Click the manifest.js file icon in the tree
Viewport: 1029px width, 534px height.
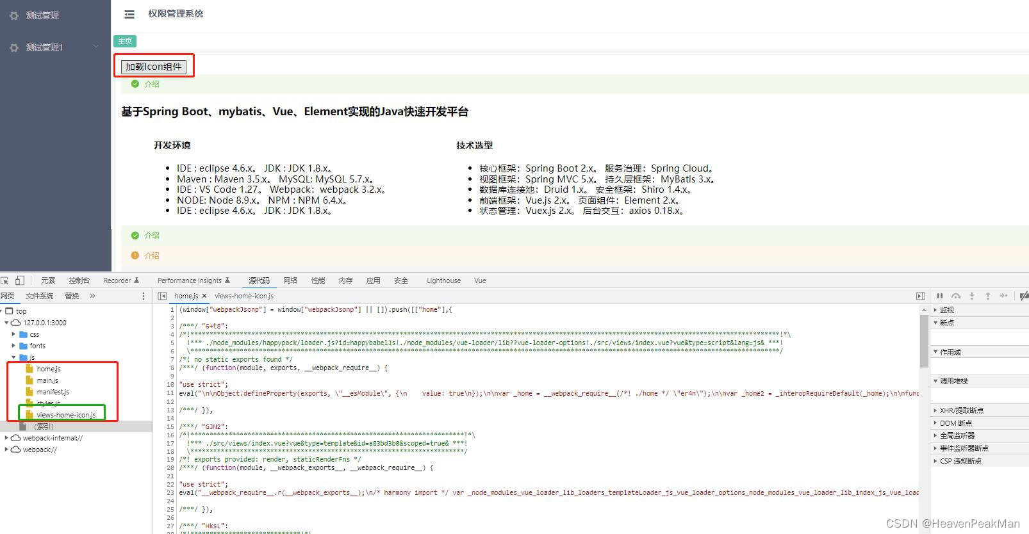point(29,392)
